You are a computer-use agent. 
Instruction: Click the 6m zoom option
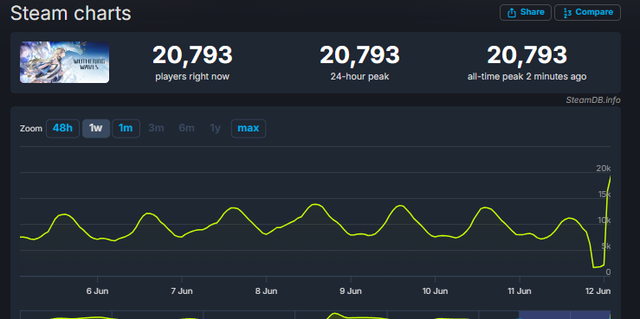click(x=186, y=128)
